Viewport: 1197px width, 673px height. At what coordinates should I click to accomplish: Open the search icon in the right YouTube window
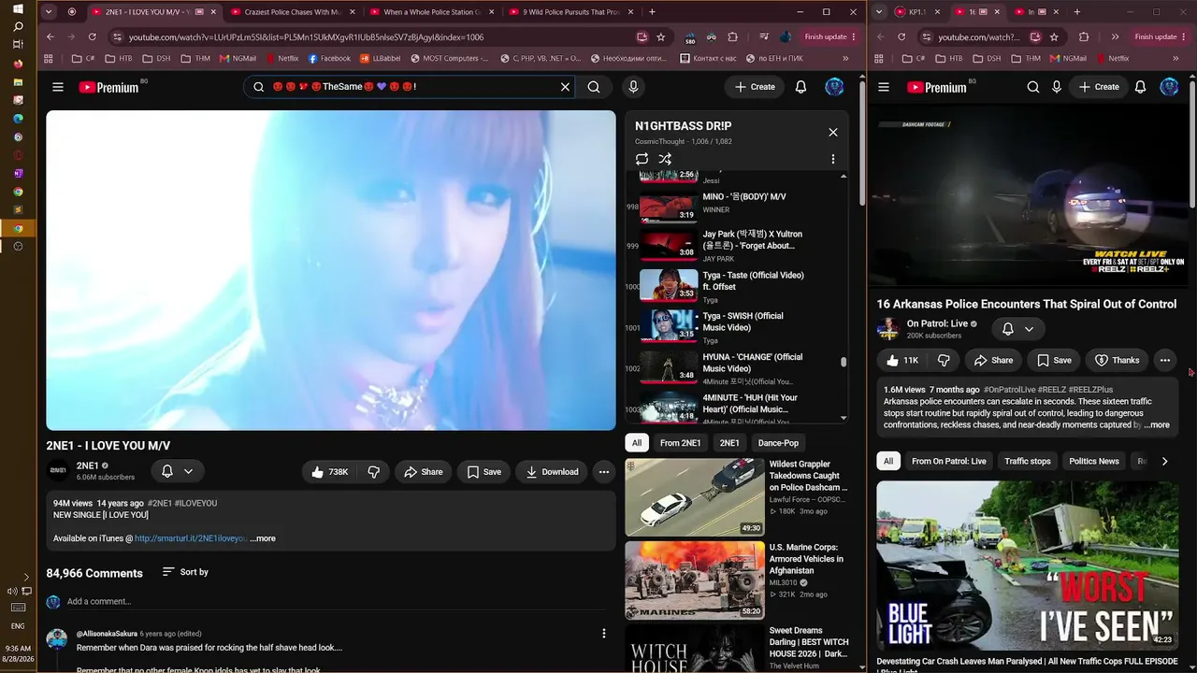[x=1033, y=87]
